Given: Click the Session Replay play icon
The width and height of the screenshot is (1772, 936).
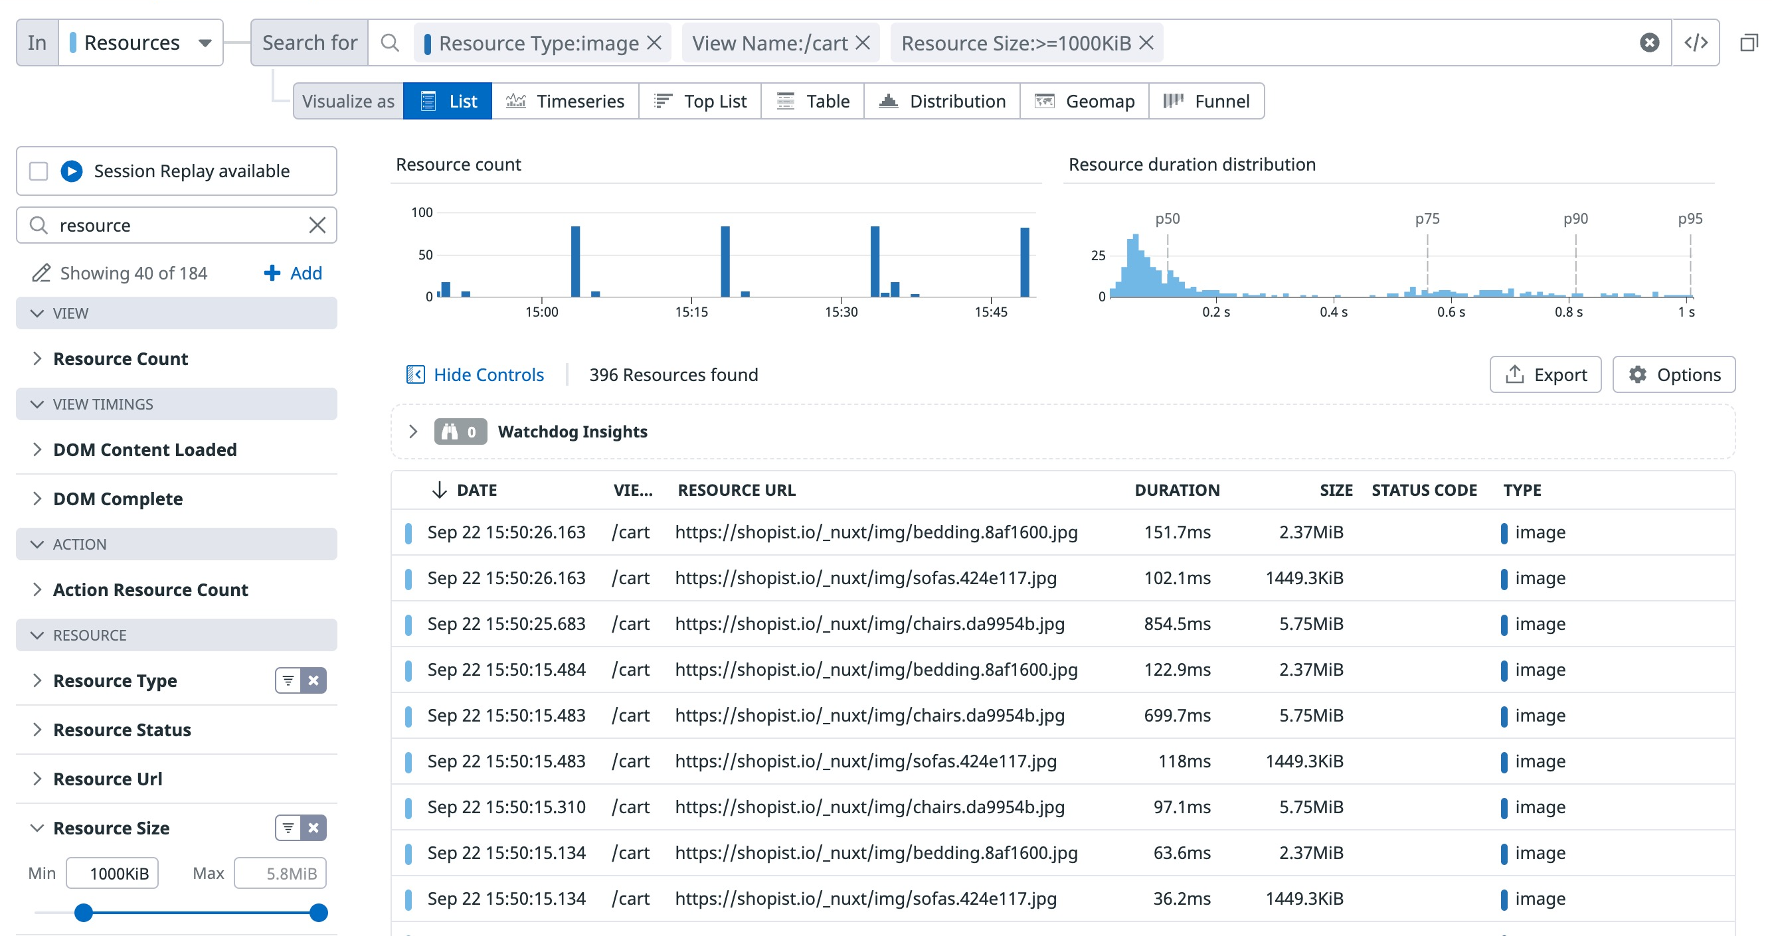Looking at the screenshot, I should 72,171.
